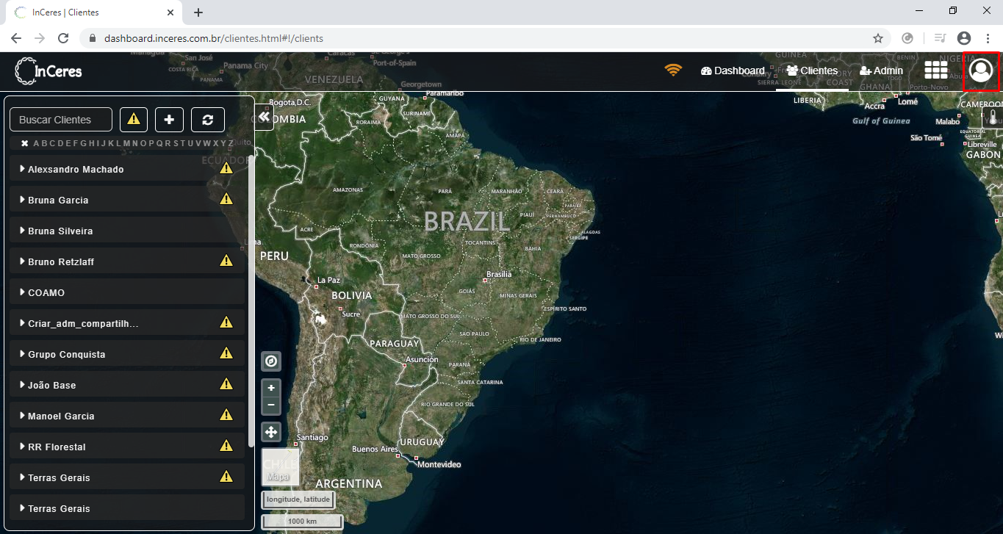This screenshot has height=534, width=1003.
Task: Click warning icon on Criar_adm_compartilh row
Action: pyautogui.click(x=226, y=322)
